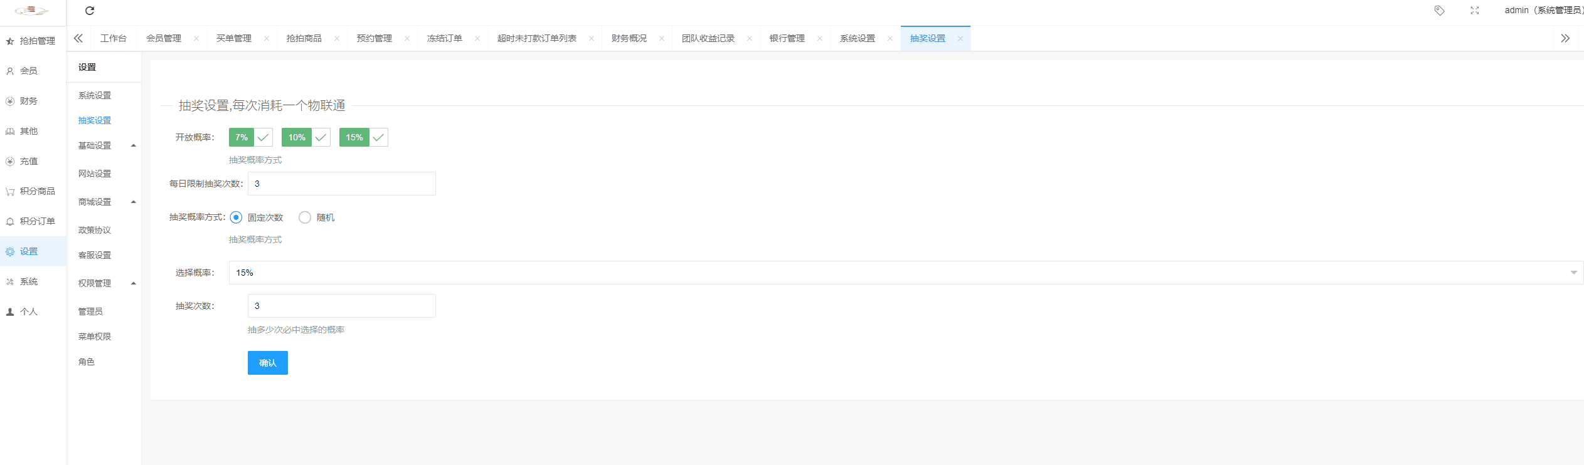Toggle the 15% probability checkbox
Image resolution: width=1584 pixels, height=465 pixels.
coord(364,137)
